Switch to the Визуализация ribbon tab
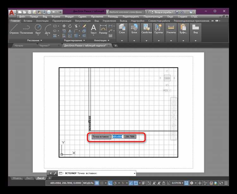This screenshot has width=237, height=194. (x=83, y=21)
